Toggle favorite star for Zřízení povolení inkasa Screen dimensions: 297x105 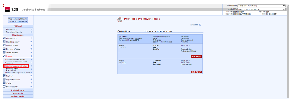(31, 59)
